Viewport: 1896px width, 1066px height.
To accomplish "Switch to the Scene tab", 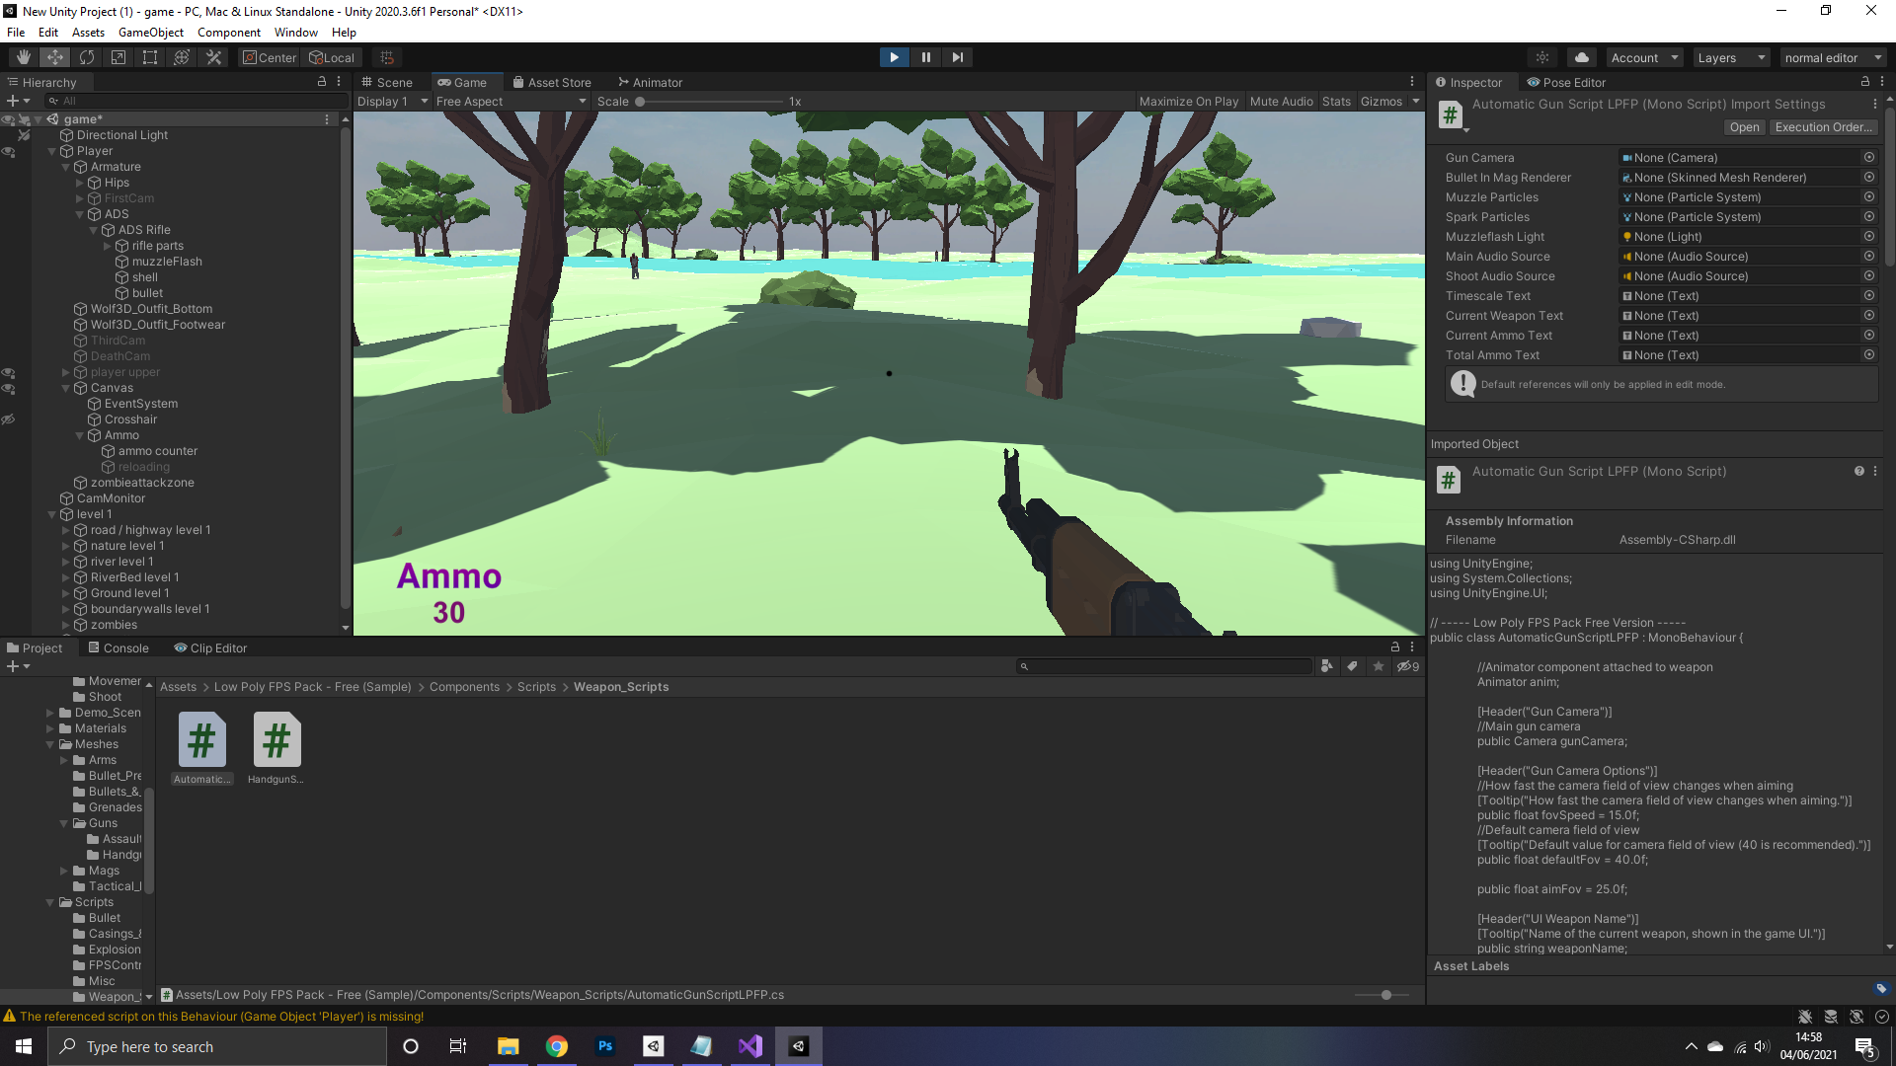I will 388,82.
